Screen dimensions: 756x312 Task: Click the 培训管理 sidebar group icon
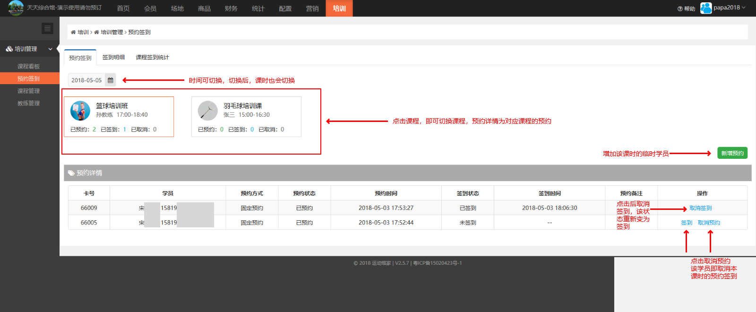pyautogui.click(x=9, y=49)
